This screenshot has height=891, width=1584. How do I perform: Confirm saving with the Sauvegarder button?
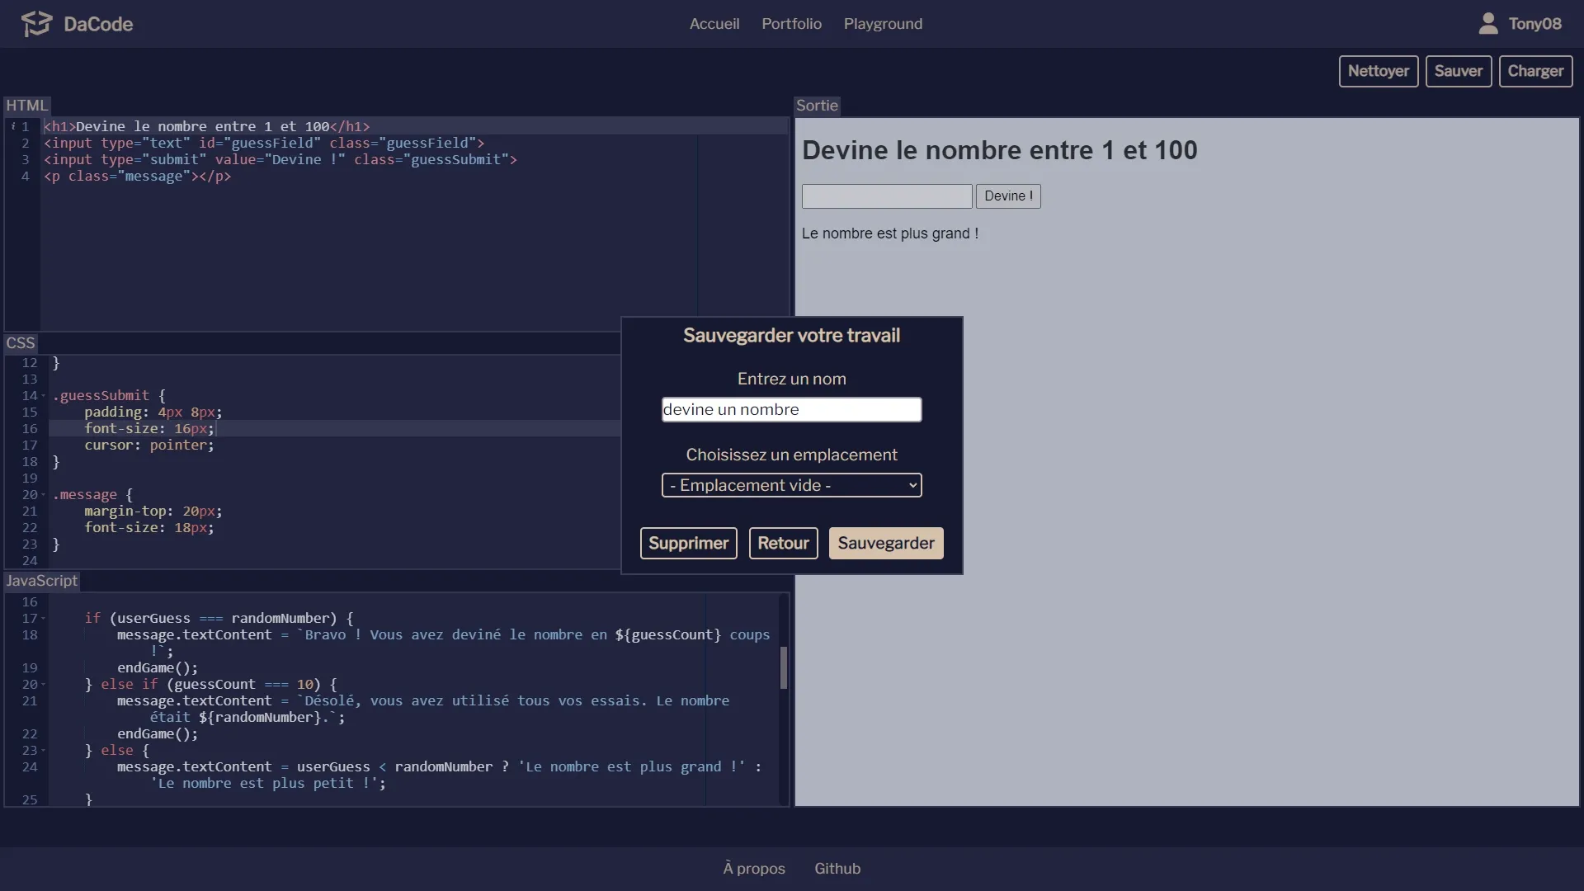click(x=885, y=543)
